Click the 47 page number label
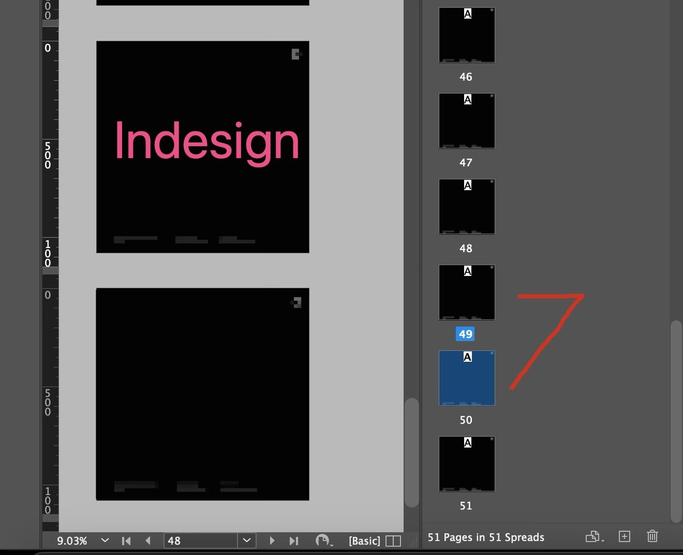Image resolution: width=683 pixels, height=555 pixels. 466,162
